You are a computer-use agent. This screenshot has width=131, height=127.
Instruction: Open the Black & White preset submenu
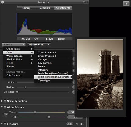coord(19,60)
